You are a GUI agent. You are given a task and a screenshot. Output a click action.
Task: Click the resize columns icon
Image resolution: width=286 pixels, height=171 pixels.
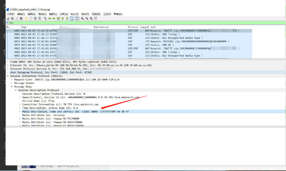96,18
